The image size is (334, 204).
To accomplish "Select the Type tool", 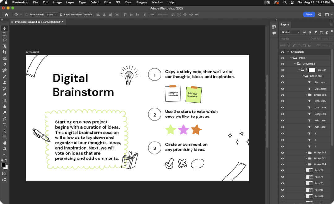I will [x=5, y=125].
